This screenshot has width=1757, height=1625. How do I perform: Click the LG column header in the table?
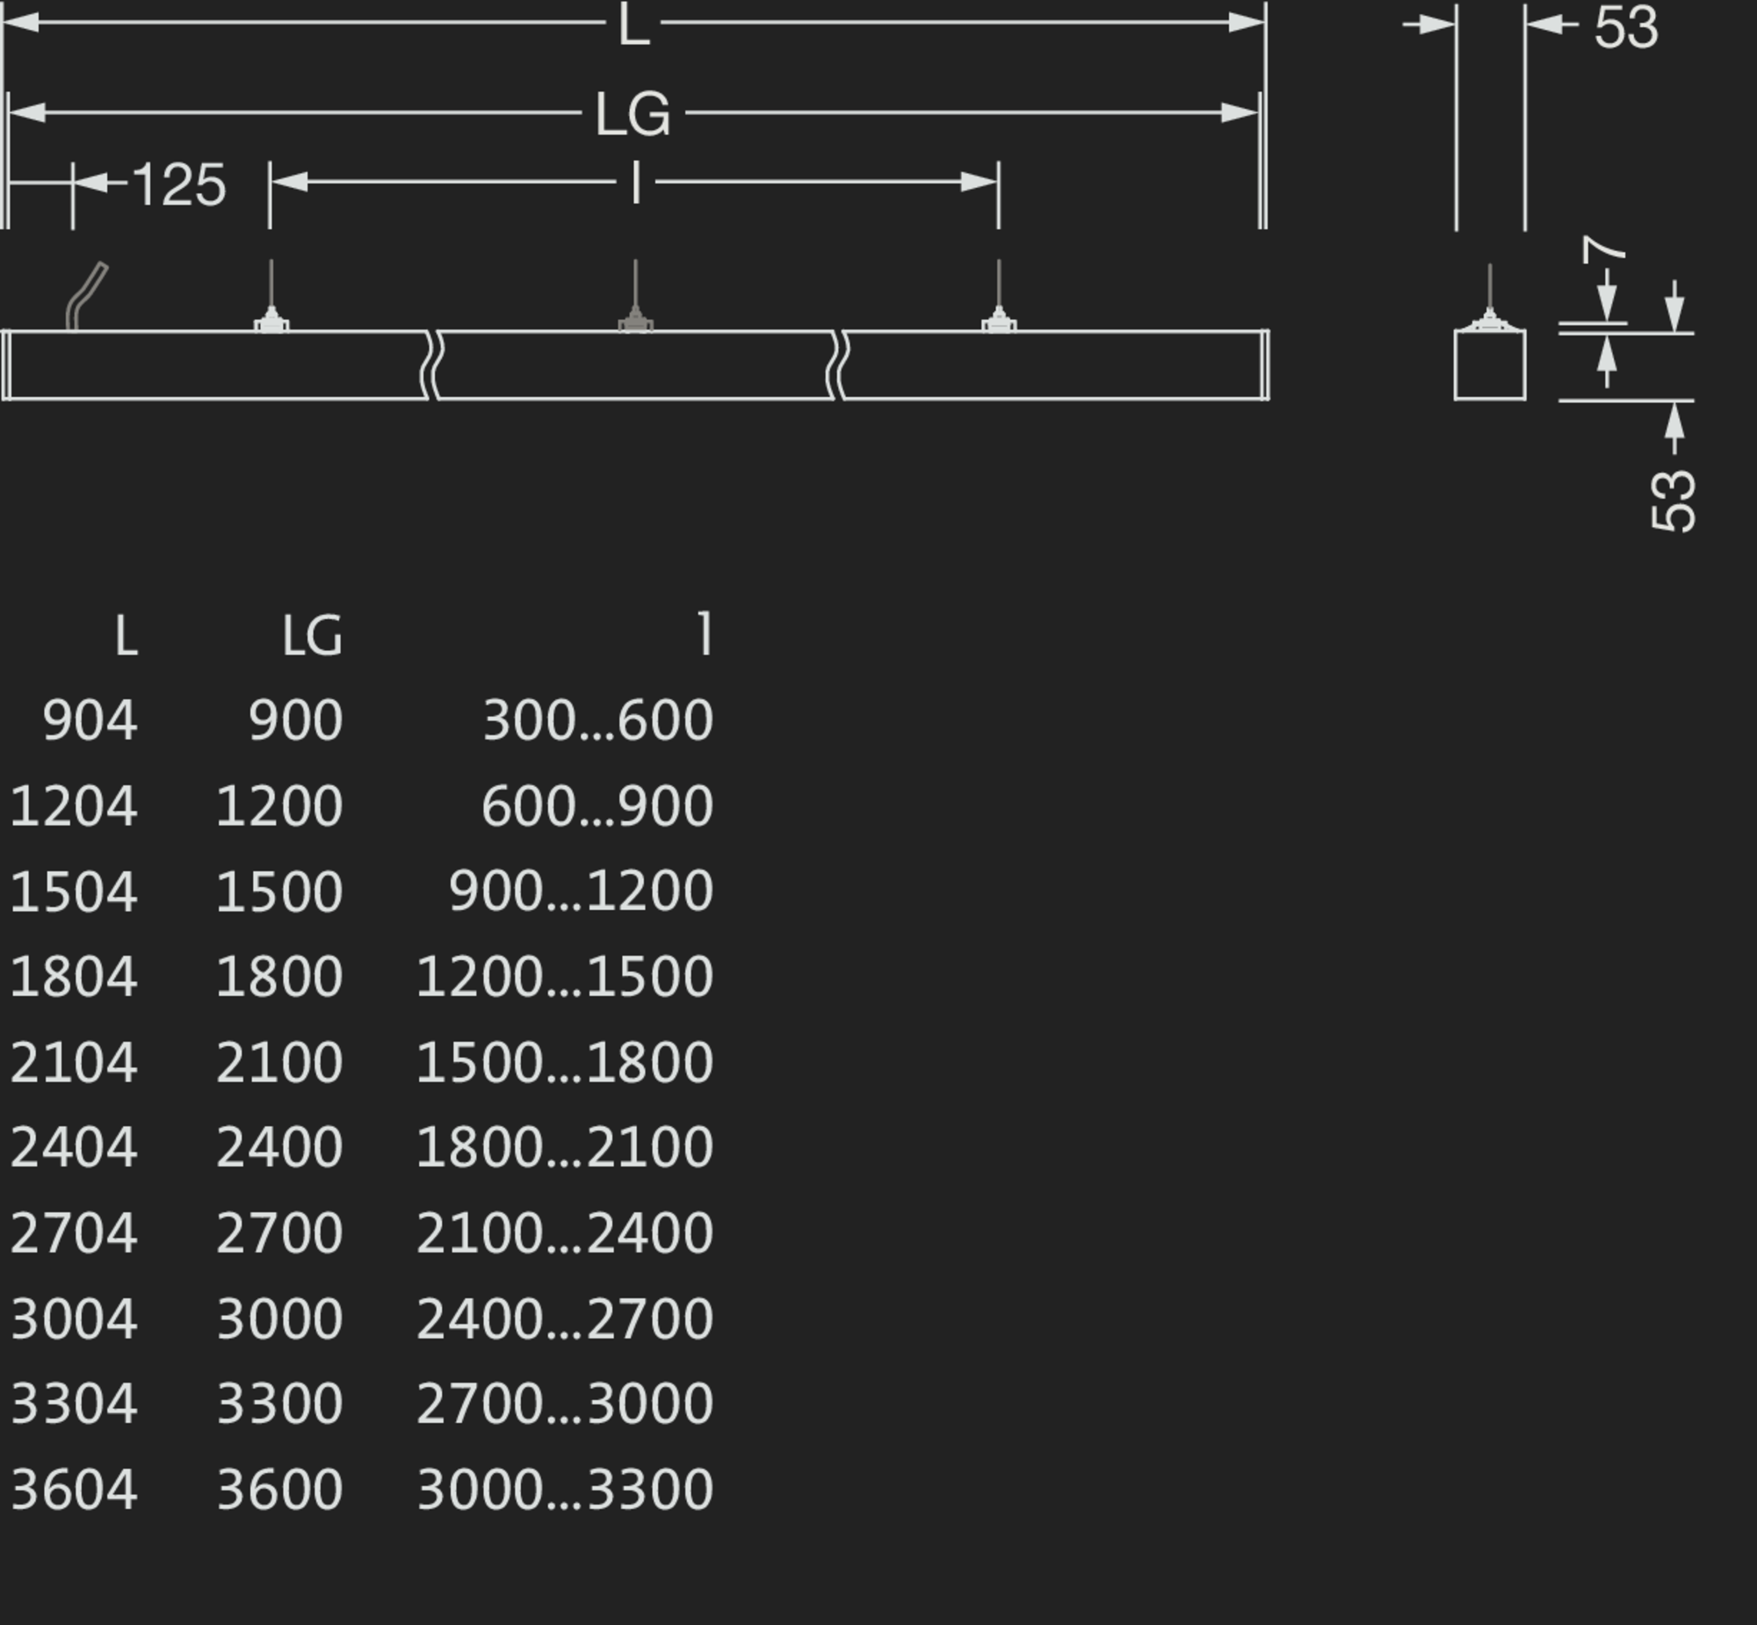point(312,636)
